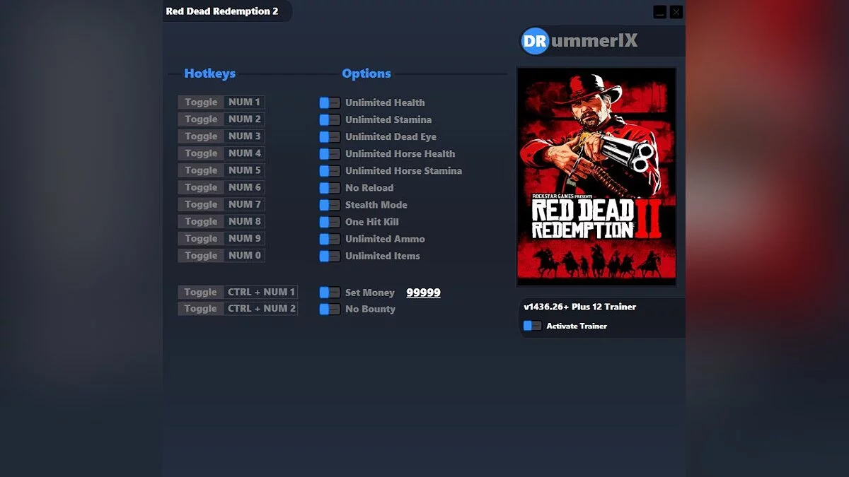Enable One Hit Kill
The width and height of the screenshot is (849, 477).
point(329,222)
